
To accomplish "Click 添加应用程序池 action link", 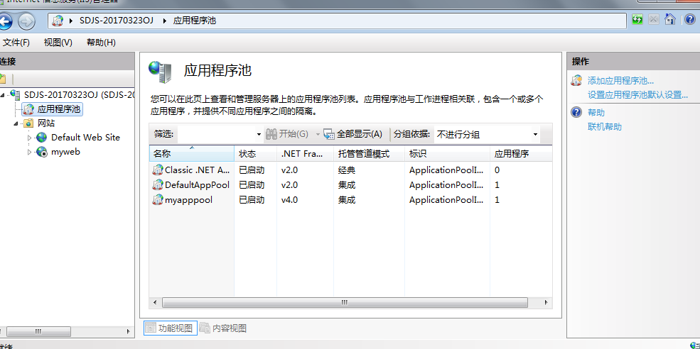I will tap(620, 81).
